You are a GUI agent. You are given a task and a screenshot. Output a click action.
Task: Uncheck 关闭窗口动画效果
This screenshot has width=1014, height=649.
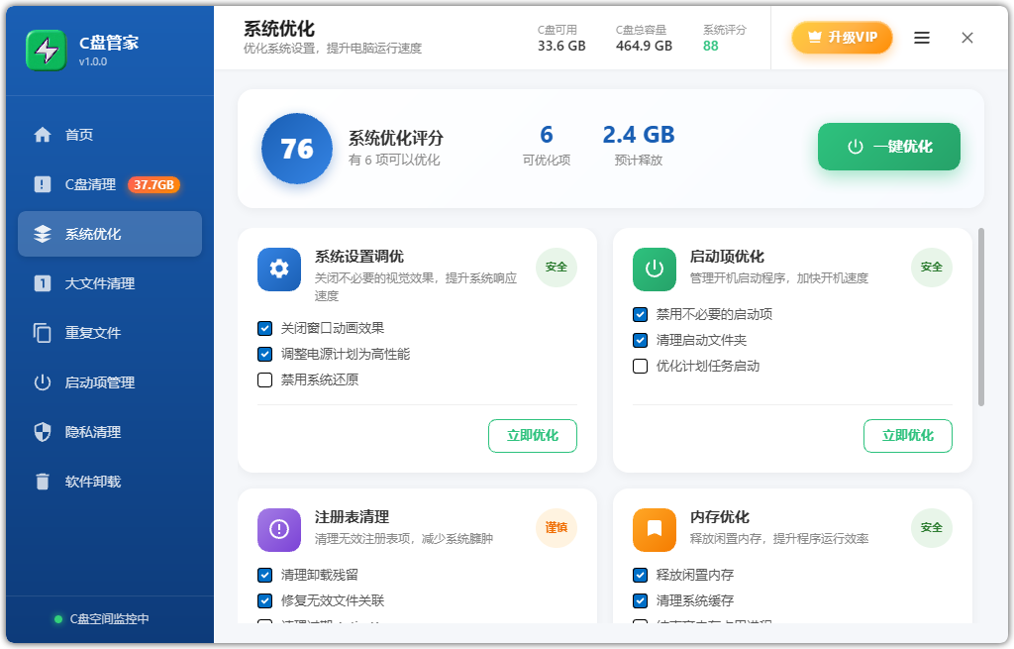pos(265,328)
